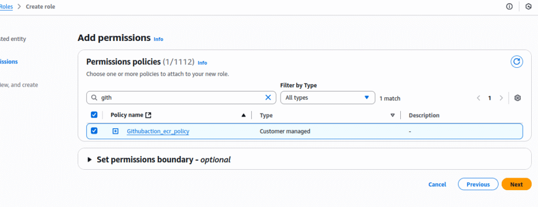
Task: Click the Next button
Action: click(516, 184)
